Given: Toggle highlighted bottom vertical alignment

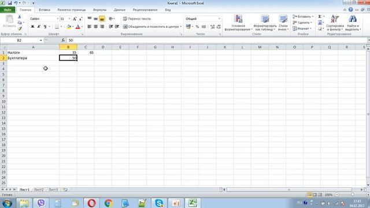Looking at the screenshot, I should (x=102, y=18).
